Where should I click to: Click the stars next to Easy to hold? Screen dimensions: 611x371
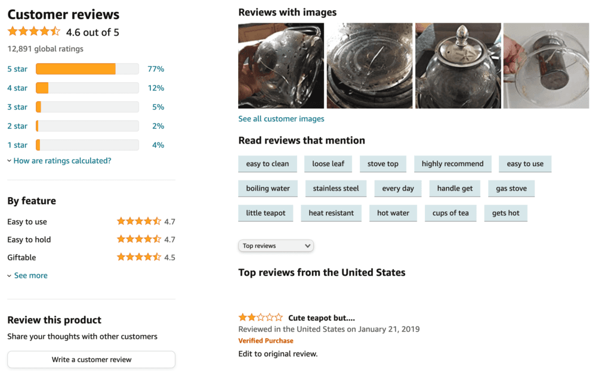coord(136,239)
